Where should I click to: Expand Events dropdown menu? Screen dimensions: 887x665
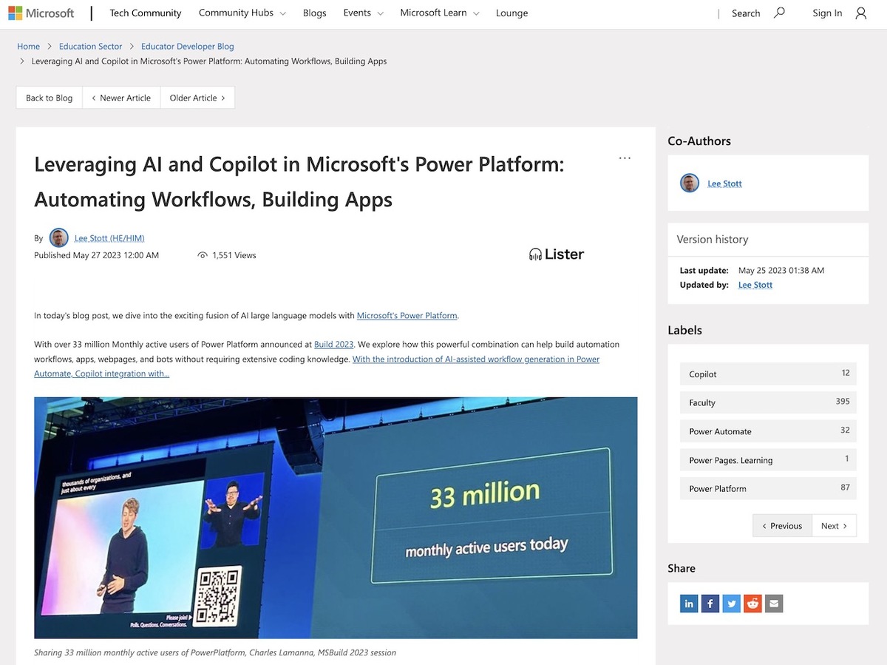click(364, 13)
